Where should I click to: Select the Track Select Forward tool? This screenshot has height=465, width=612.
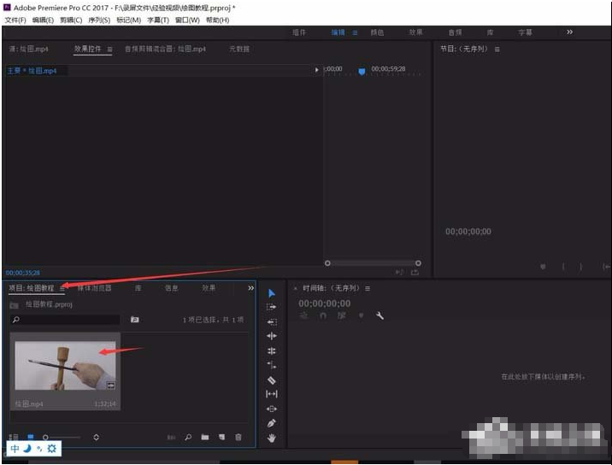[272, 307]
